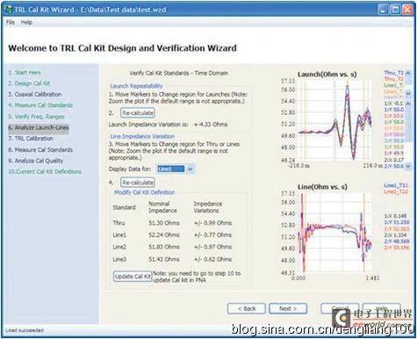Click the TRL Cal Kit Wizard title icon
This screenshot has width=417, height=339.
(x=8, y=10)
